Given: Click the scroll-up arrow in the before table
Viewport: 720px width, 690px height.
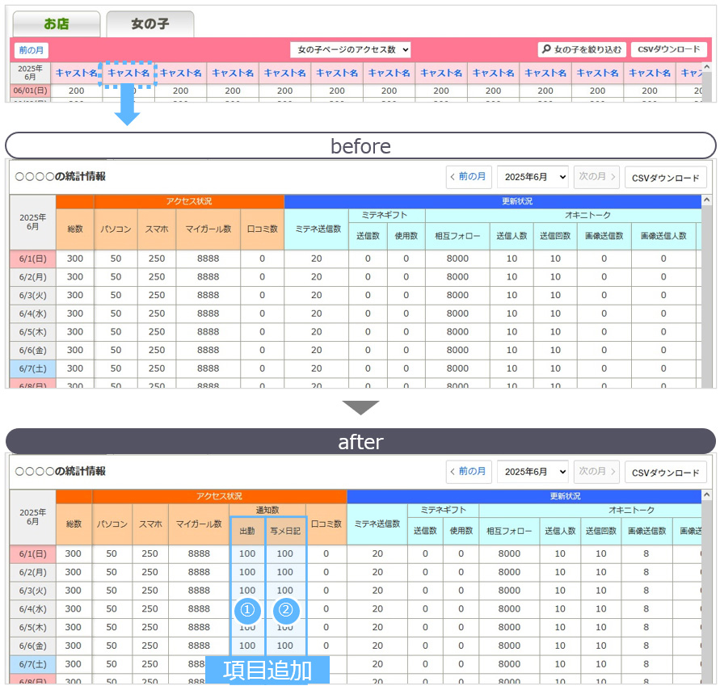Looking at the screenshot, I should tap(707, 200).
